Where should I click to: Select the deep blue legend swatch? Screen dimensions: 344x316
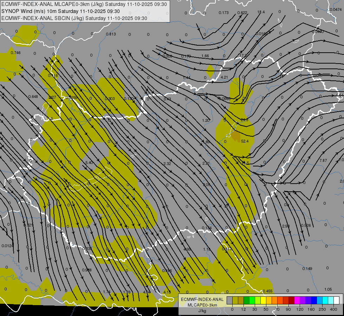click(x=314, y=300)
